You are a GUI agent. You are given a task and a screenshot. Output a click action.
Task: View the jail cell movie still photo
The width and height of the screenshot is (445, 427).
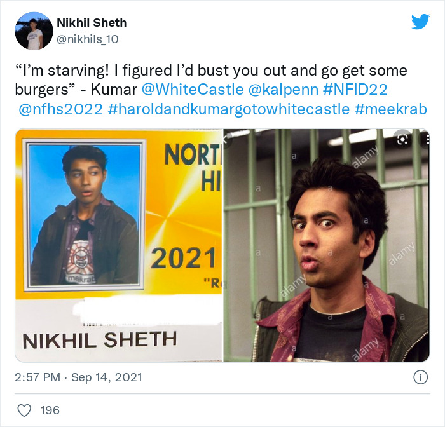[326, 245]
